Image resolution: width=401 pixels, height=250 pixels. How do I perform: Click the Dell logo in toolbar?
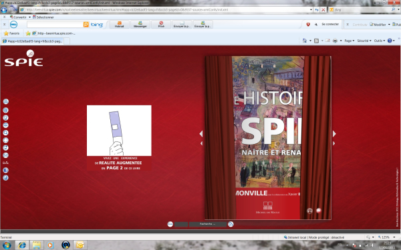pyautogui.click(x=13, y=25)
